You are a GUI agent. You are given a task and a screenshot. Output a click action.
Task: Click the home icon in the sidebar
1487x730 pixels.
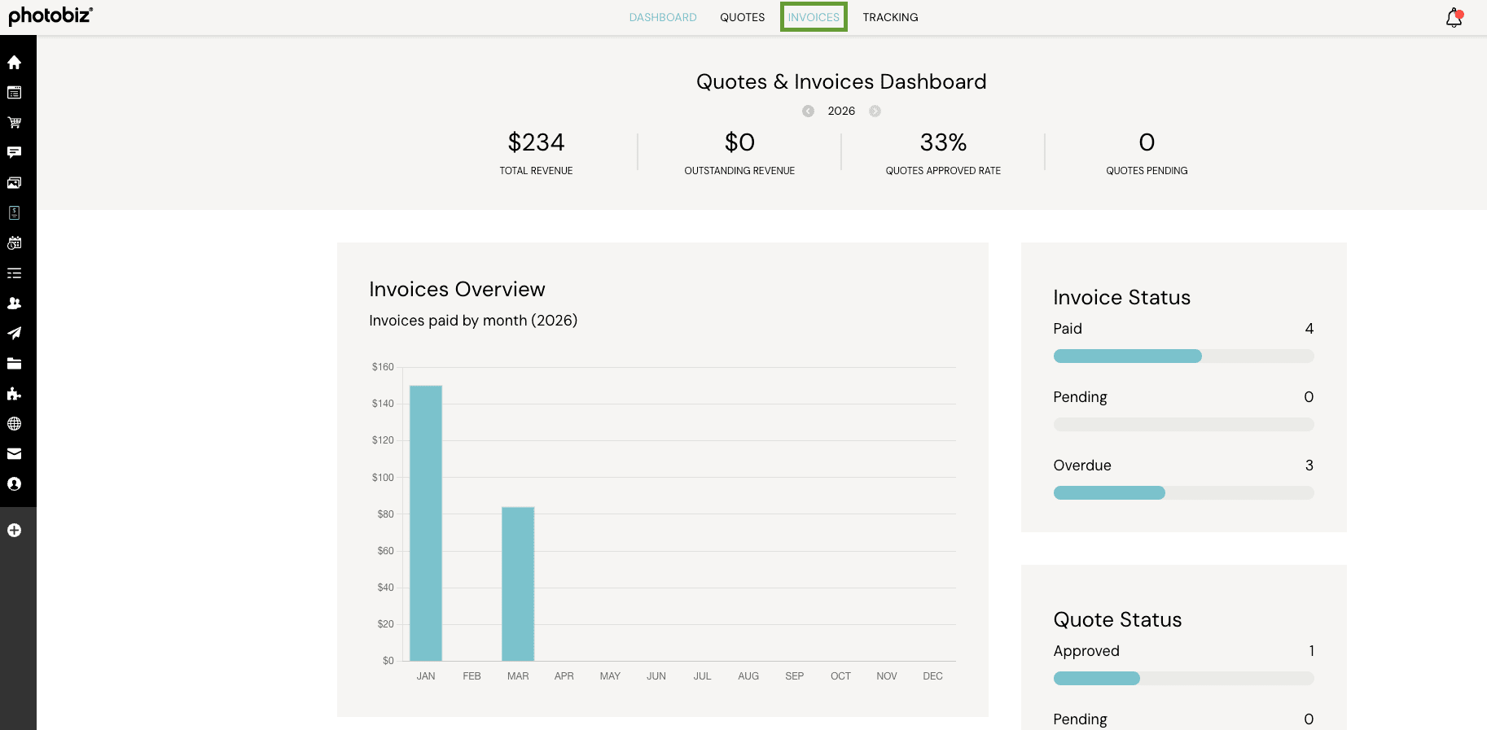(x=14, y=63)
